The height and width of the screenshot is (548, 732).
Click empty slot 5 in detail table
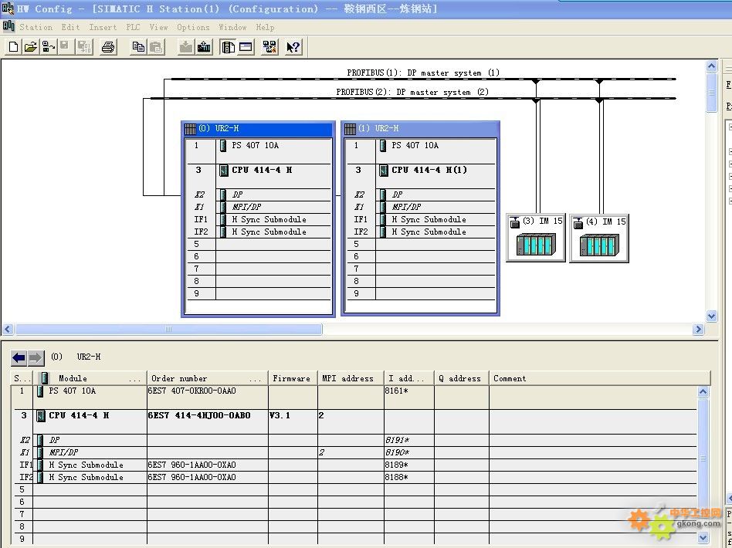354,489
